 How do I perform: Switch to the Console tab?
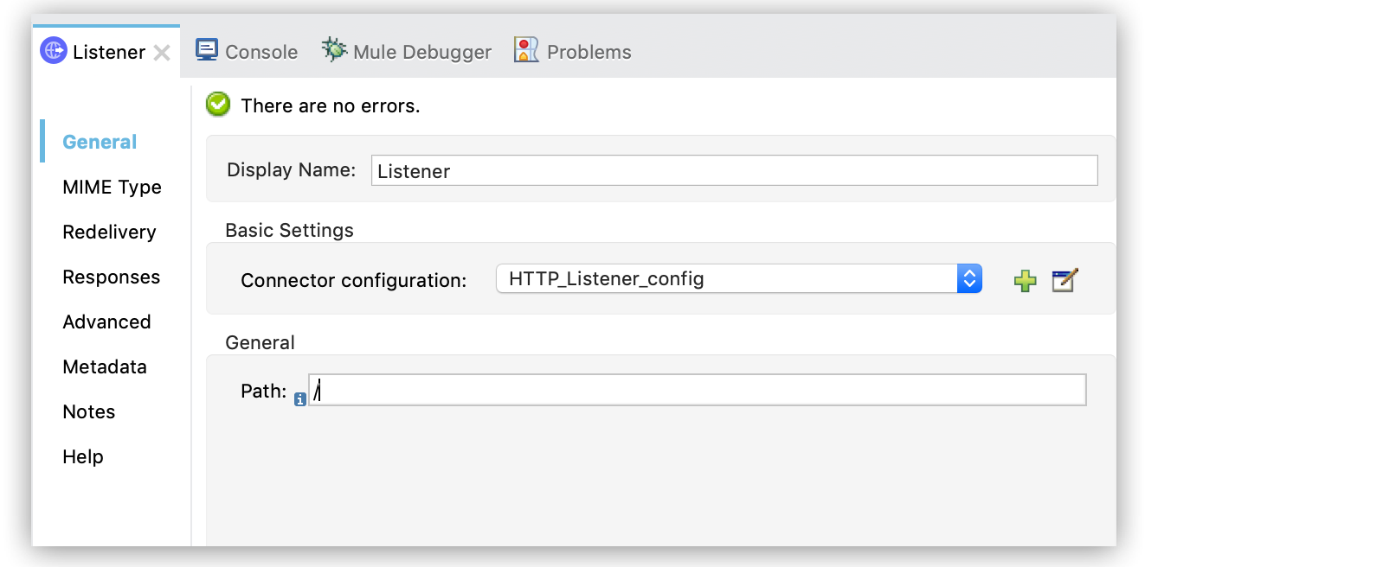[261, 52]
